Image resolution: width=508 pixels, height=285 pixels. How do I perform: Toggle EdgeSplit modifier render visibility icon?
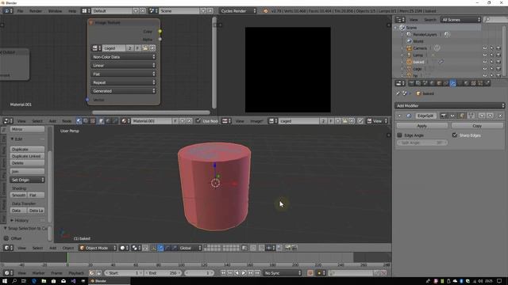444,116
